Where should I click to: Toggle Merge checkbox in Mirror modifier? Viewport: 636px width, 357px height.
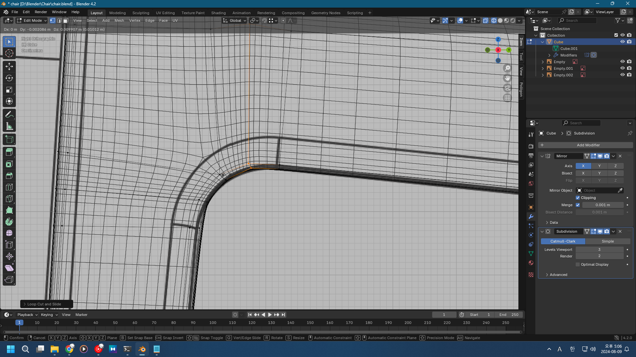pos(578,205)
